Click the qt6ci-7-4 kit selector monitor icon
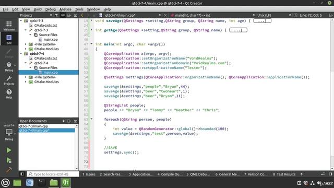Screen dimensions: 334x188 9,132
